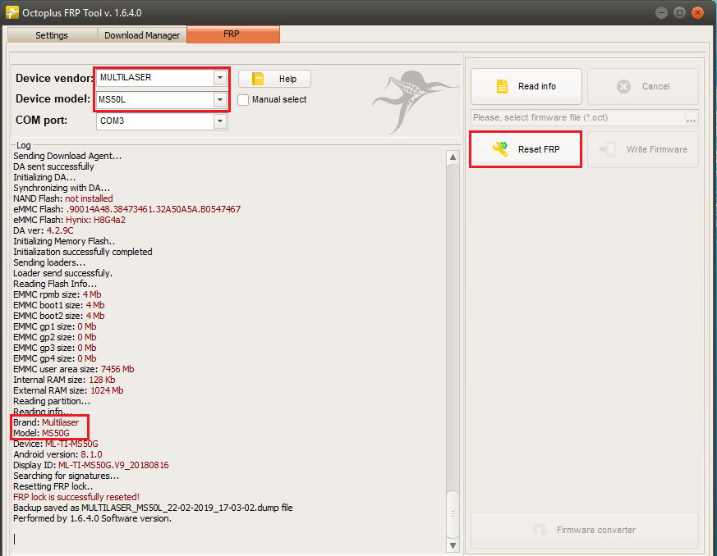Click the Firmware converter button label

point(595,530)
